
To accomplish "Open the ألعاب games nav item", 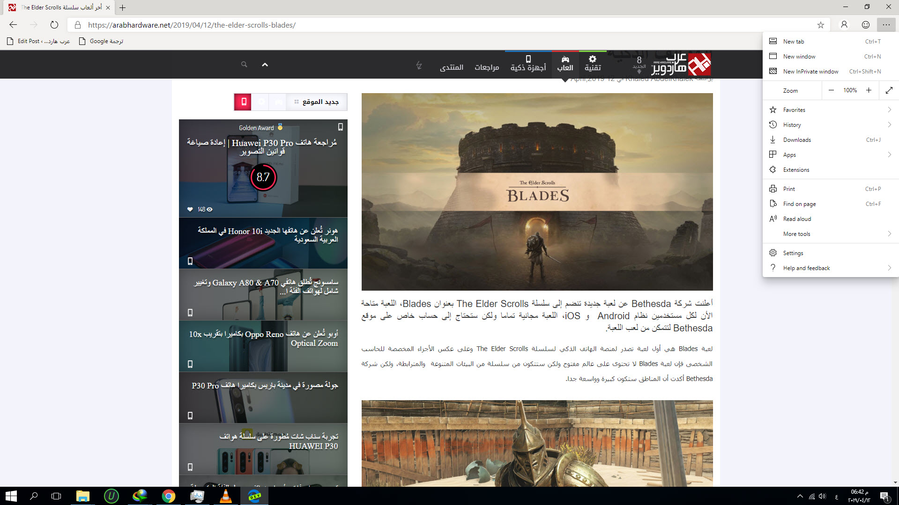I will [x=565, y=64].
